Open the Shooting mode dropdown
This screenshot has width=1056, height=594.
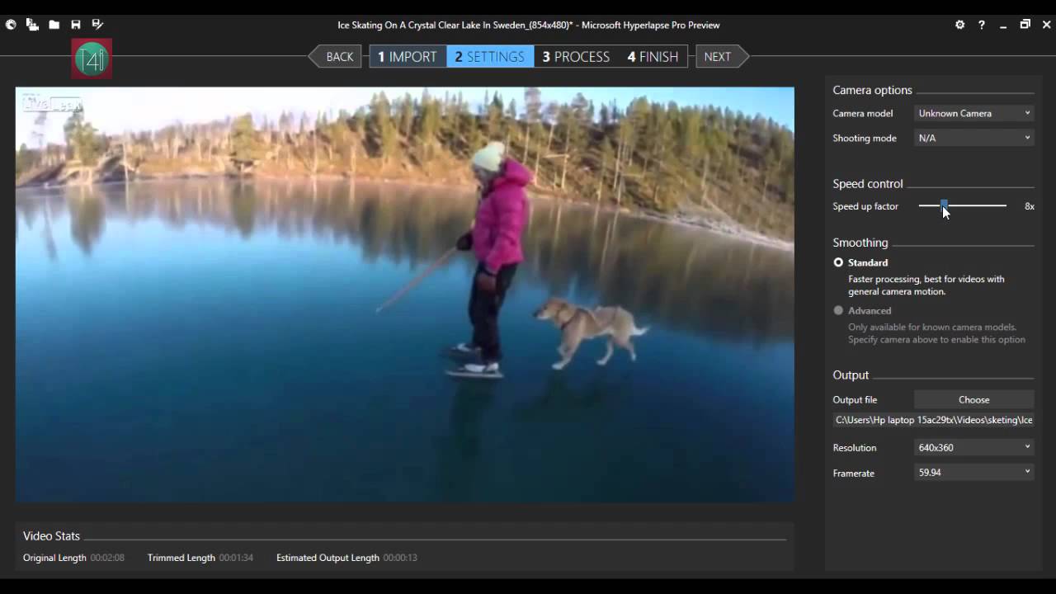point(973,138)
